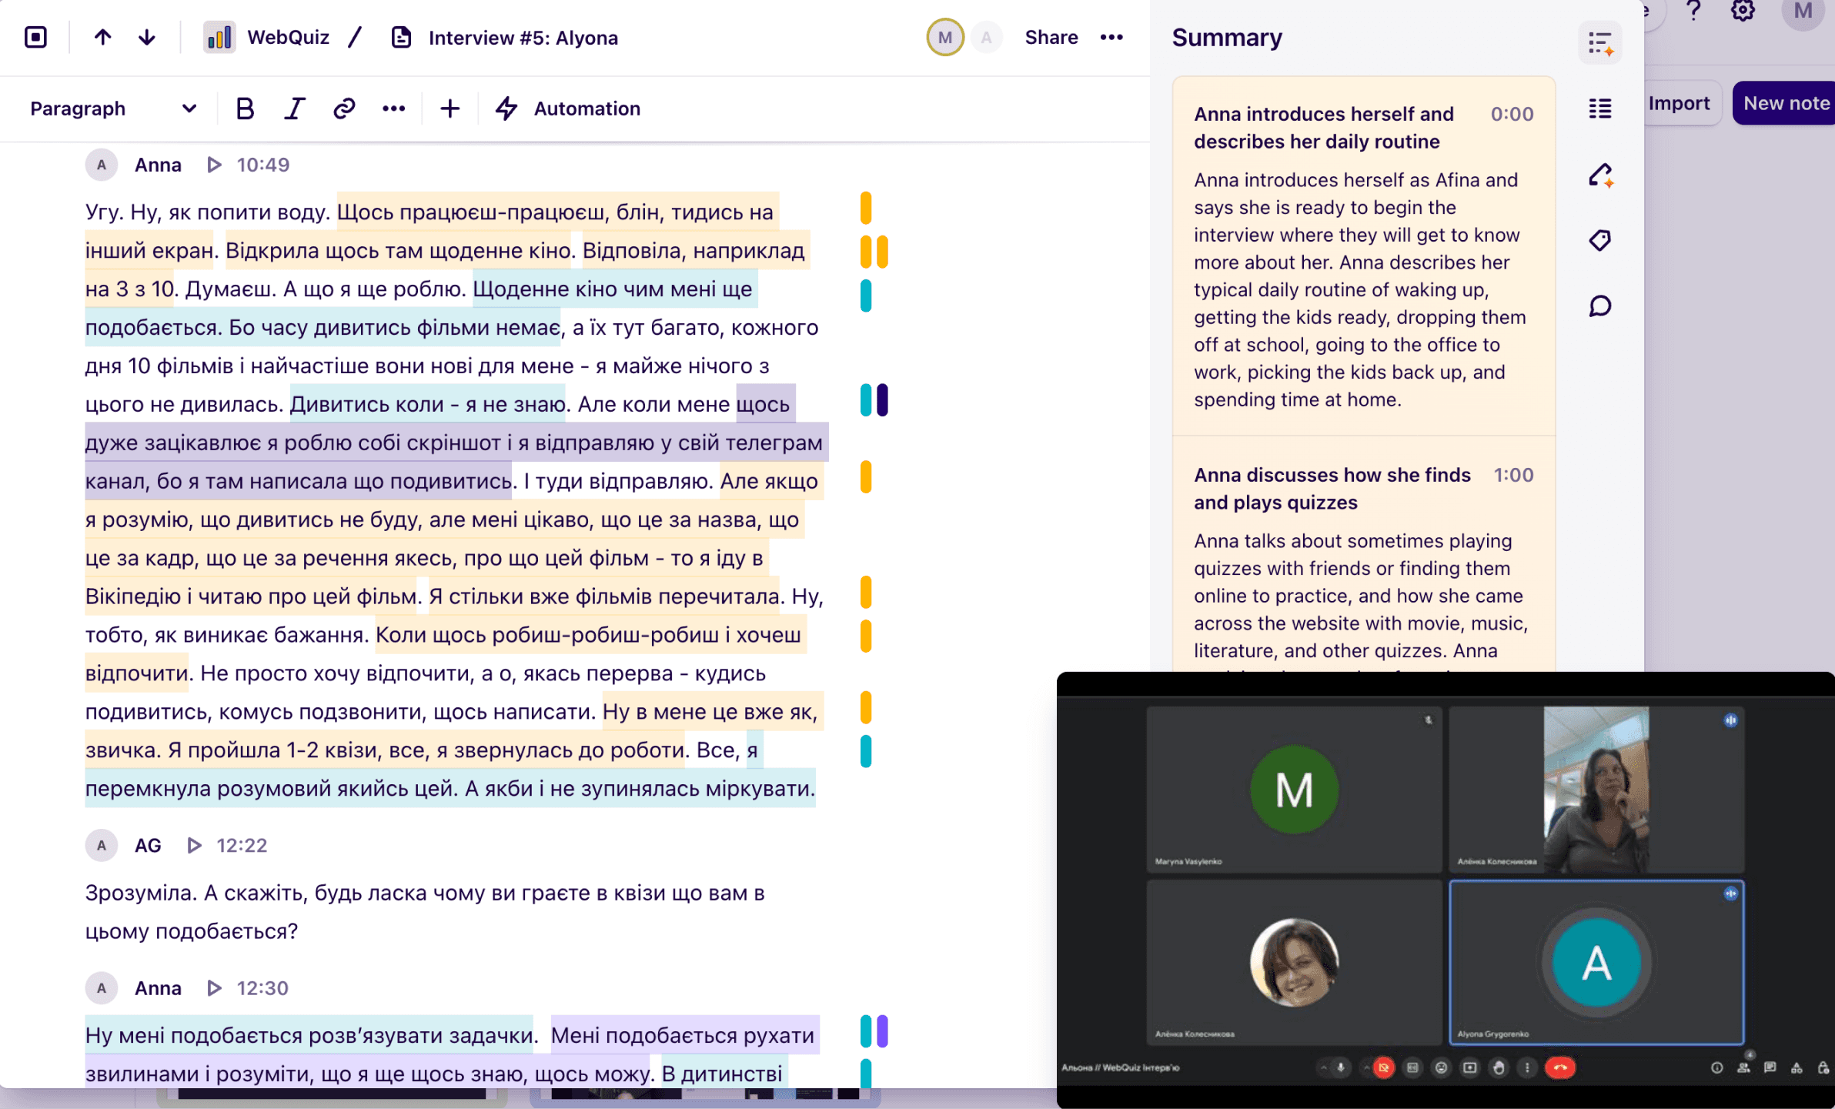Open the Paragraph style dropdown

coord(112,109)
